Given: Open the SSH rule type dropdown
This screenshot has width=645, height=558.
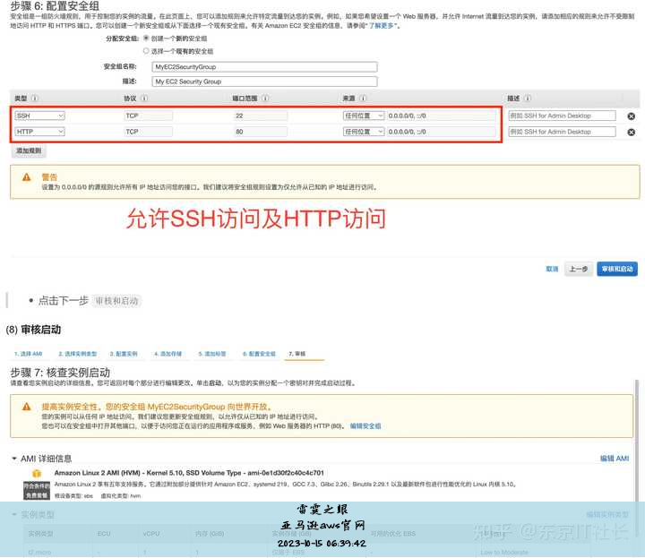Looking at the screenshot, I should click(x=40, y=116).
